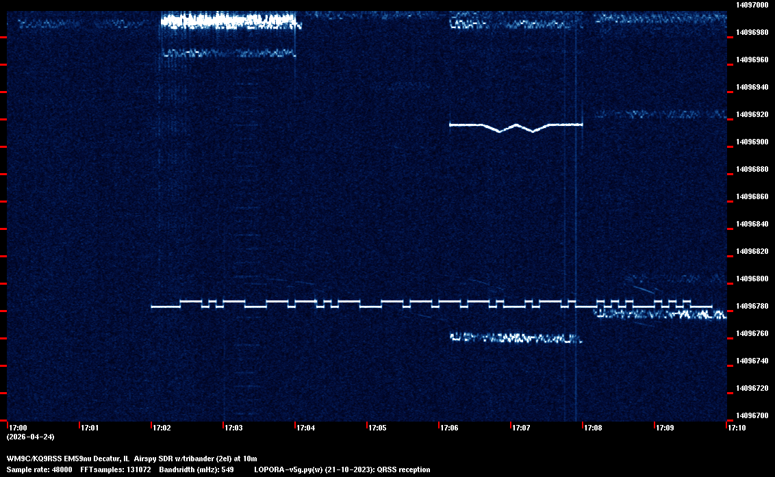Click the Bandwidth (mHz): 549 text
This screenshot has height=477, width=775.
click(x=197, y=469)
